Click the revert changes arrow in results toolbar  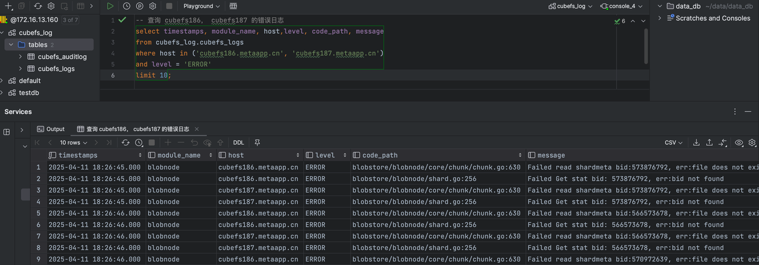coord(194,142)
